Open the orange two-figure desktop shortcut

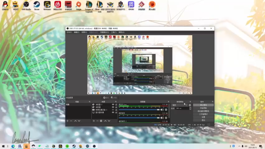tap(152, 6)
